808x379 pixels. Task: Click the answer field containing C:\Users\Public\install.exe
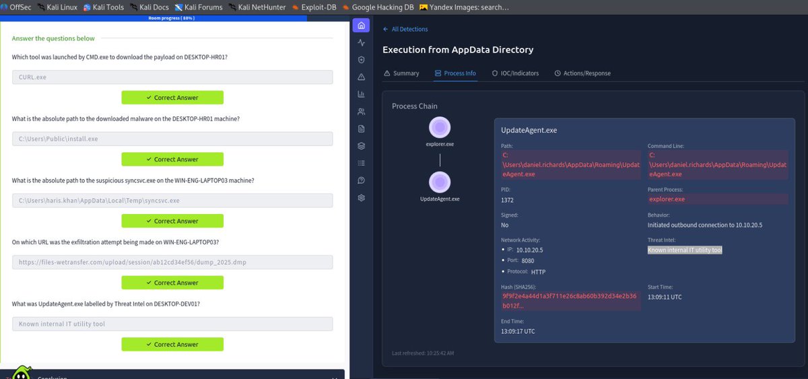[172, 139]
